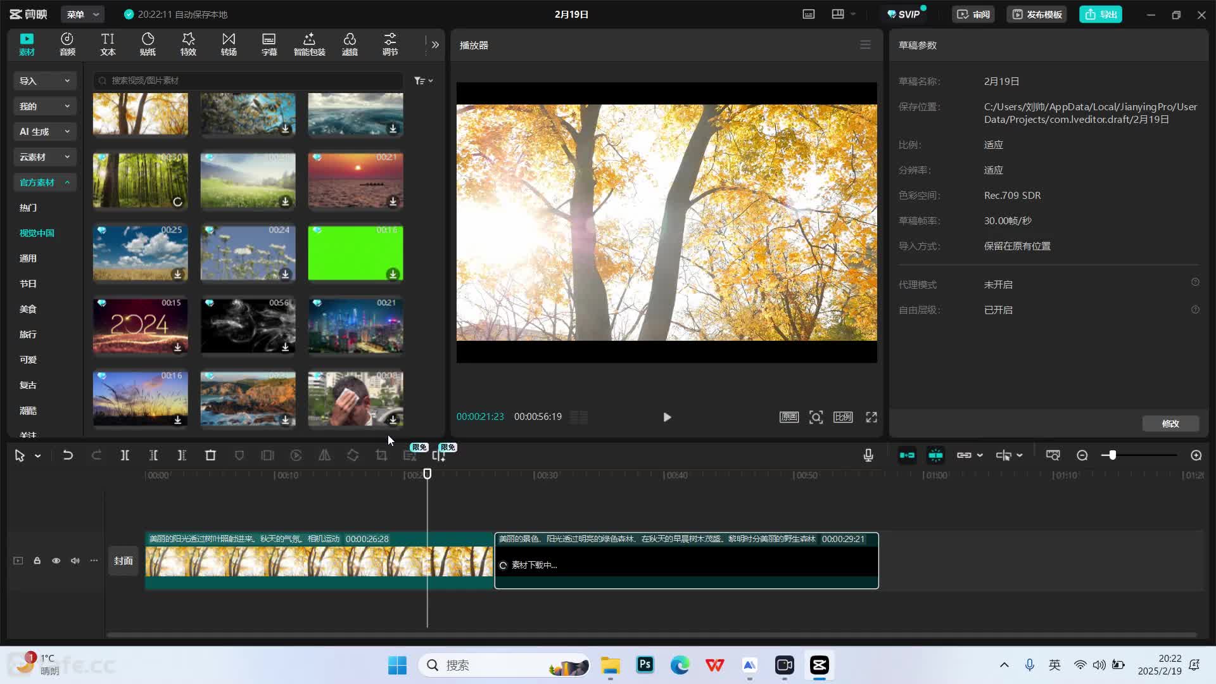Collapse the 官方素材 official materials section

tap(45, 182)
